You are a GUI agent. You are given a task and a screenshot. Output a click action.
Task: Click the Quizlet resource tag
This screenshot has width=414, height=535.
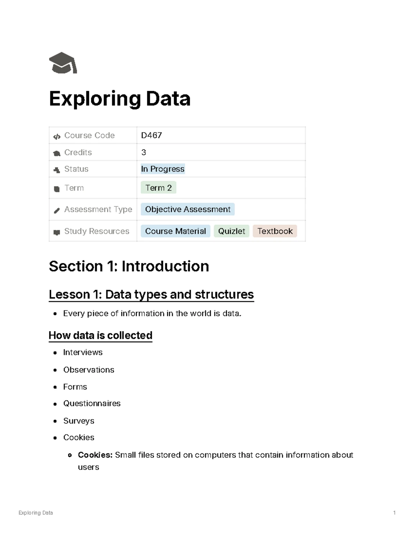231,231
